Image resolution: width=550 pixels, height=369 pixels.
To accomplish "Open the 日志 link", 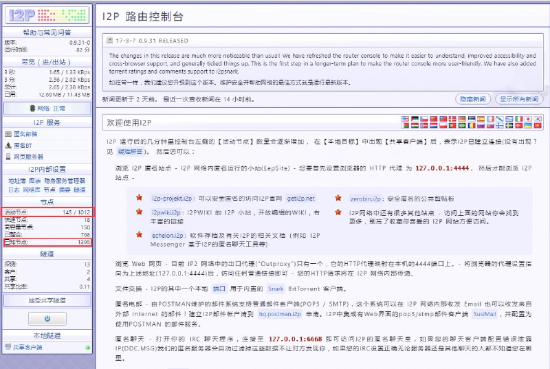I will [14, 190].
